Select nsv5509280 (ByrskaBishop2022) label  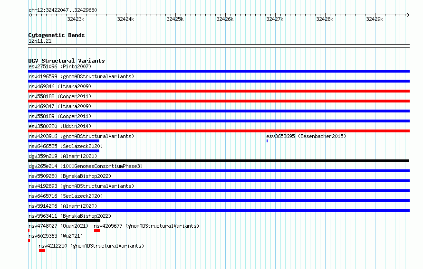coord(70,176)
